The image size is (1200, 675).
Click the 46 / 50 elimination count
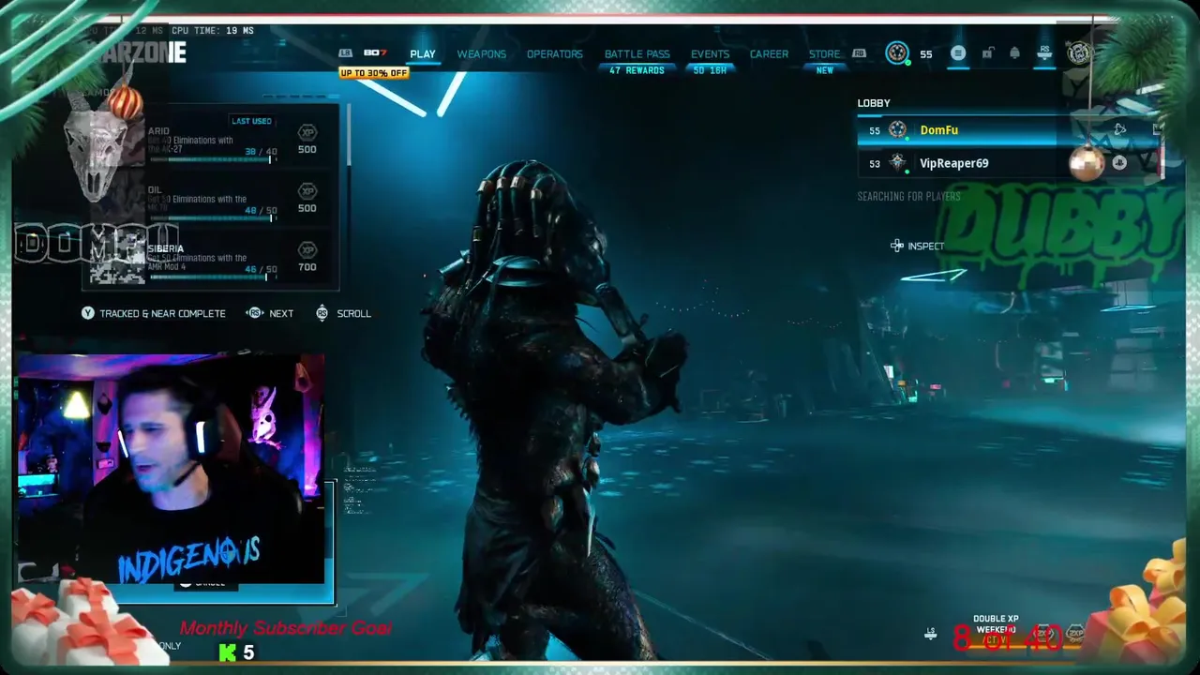click(261, 270)
